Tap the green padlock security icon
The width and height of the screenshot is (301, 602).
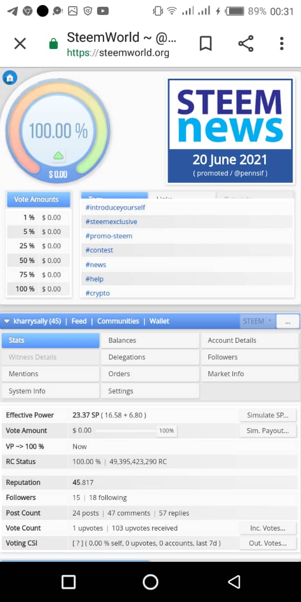[54, 44]
